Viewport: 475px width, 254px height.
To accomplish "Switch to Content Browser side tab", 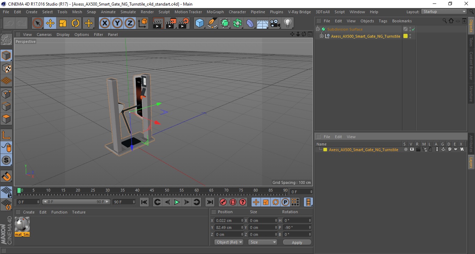I will coord(471,66).
